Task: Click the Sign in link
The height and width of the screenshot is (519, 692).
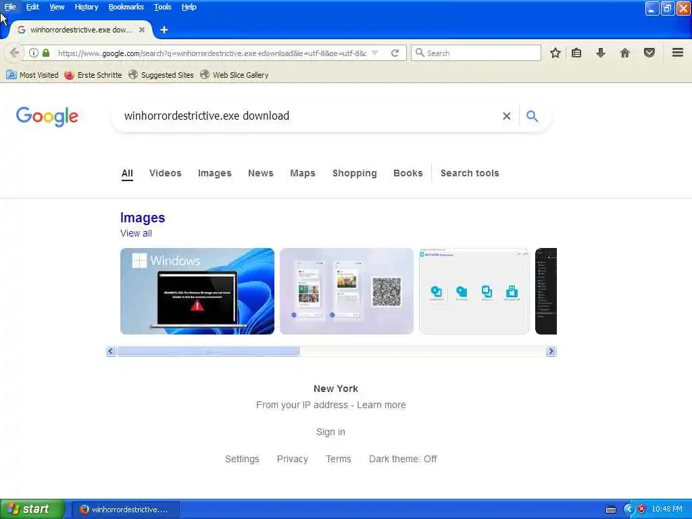Action: [x=330, y=432]
